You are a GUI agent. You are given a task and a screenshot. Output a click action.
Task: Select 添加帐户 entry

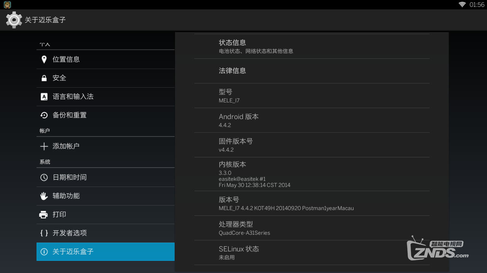(x=105, y=146)
